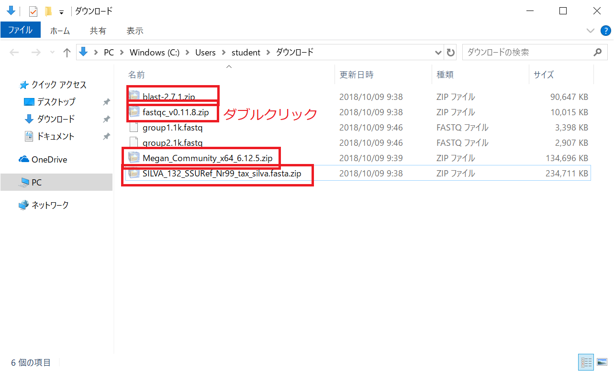This screenshot has height=371, width=614.
Task: Click the 234,711 KB size cell
Action: tap(567, 174)
